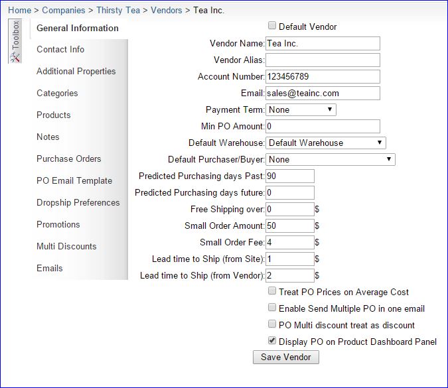Click the Lead time to Ship (from Site) field

(x=290, y=259)
